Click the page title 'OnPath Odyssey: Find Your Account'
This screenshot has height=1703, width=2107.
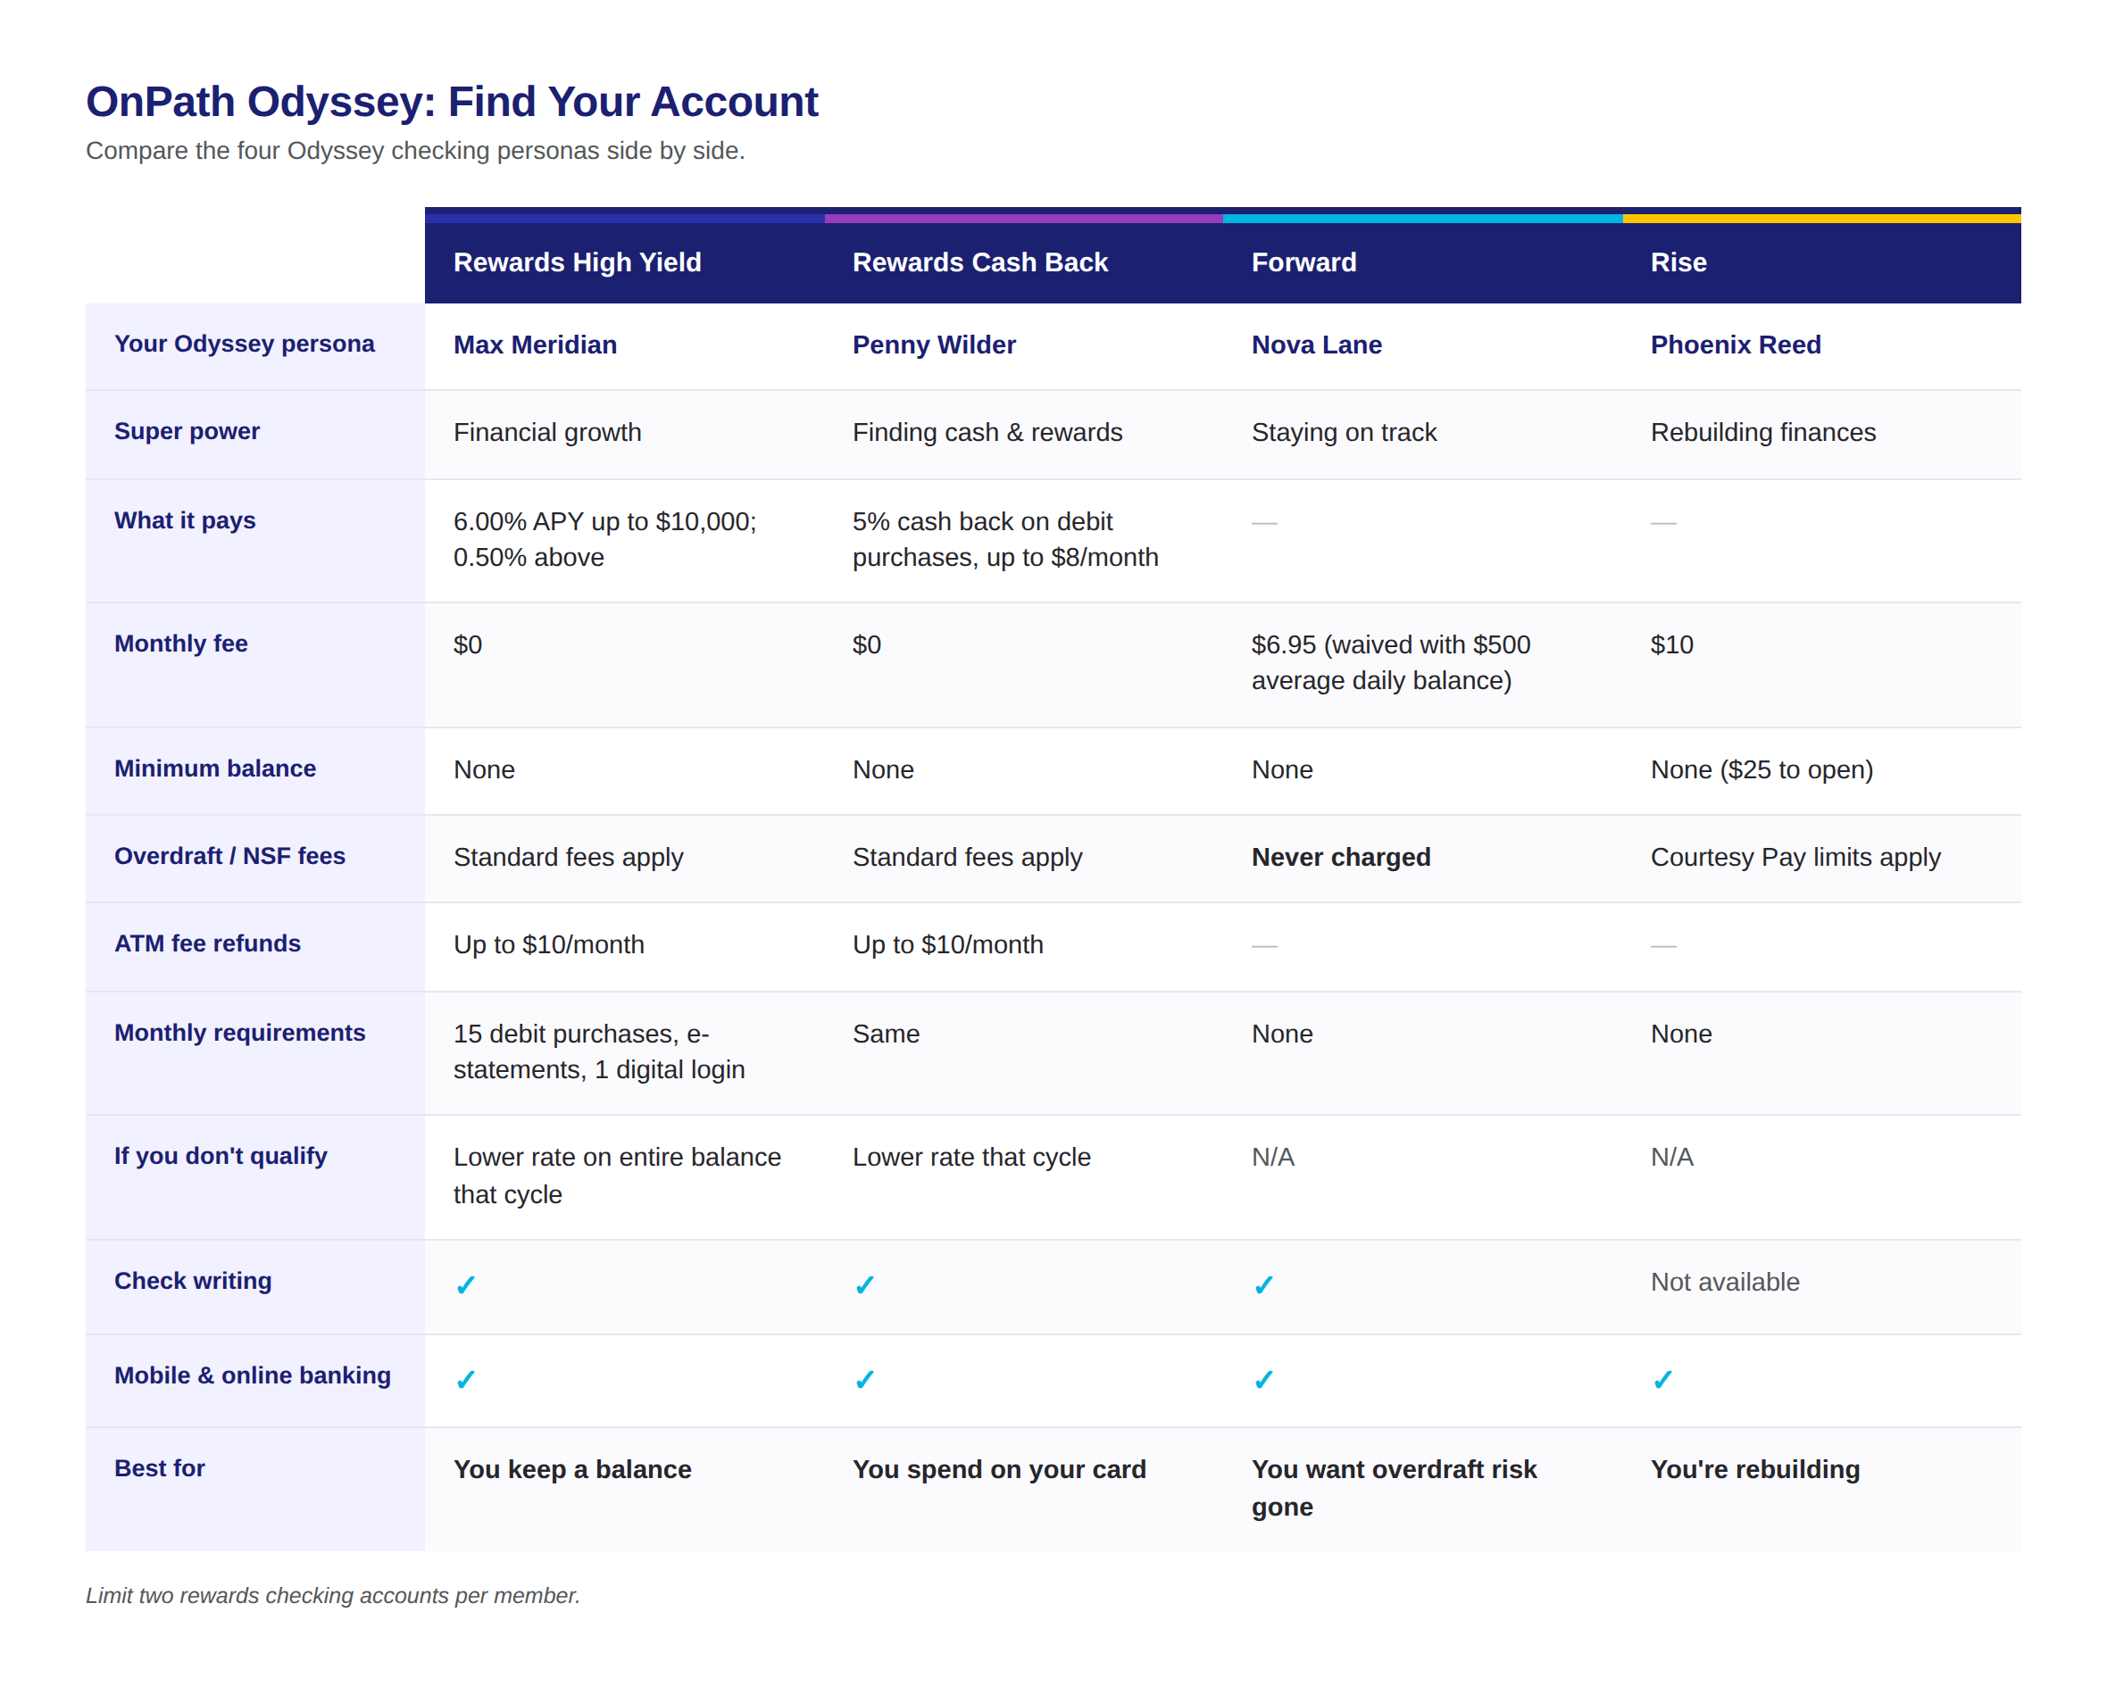(x=452, y=101)
